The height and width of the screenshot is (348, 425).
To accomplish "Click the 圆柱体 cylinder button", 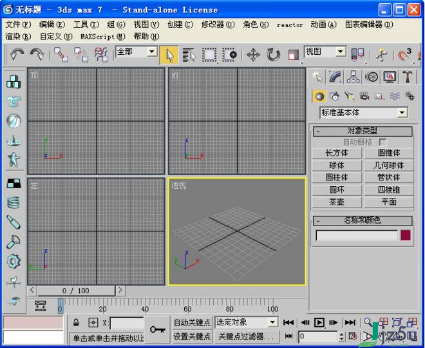I will 337,177.
